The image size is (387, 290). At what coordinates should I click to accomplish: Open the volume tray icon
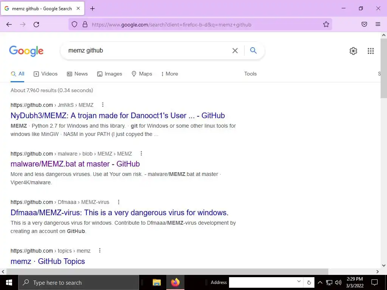(x=338, y=282)
